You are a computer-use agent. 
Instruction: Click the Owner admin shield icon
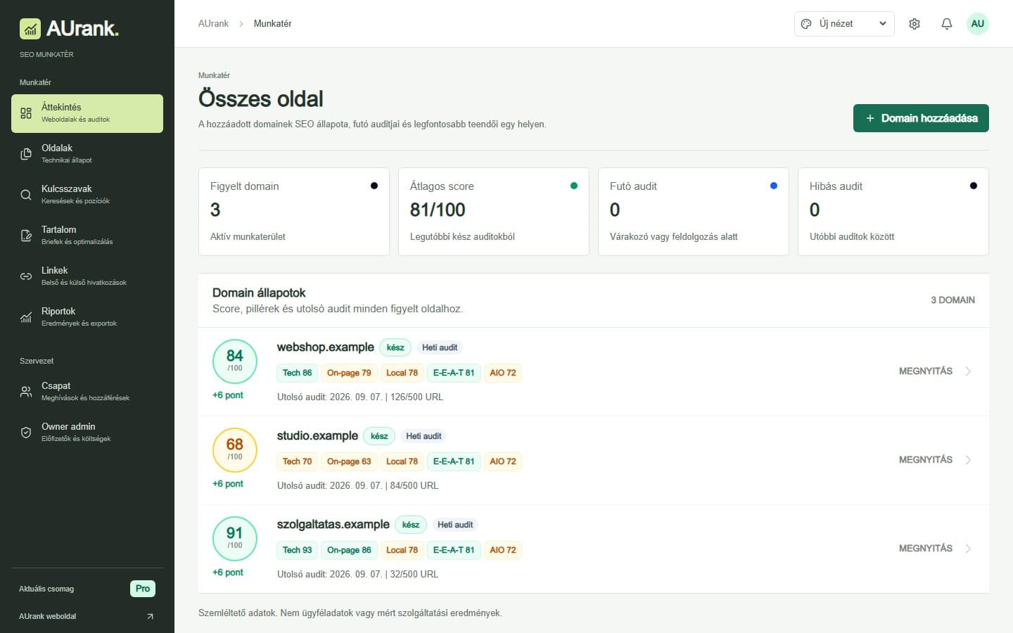[26, 433]
